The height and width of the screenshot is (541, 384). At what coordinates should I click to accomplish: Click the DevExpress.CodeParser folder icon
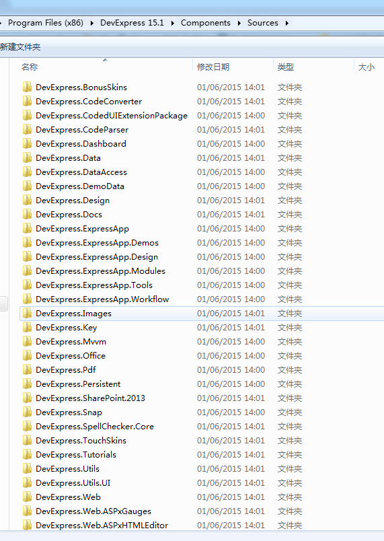(27, 129)
